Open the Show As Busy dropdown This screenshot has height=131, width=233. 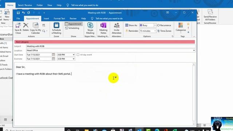tap(155, 25)
